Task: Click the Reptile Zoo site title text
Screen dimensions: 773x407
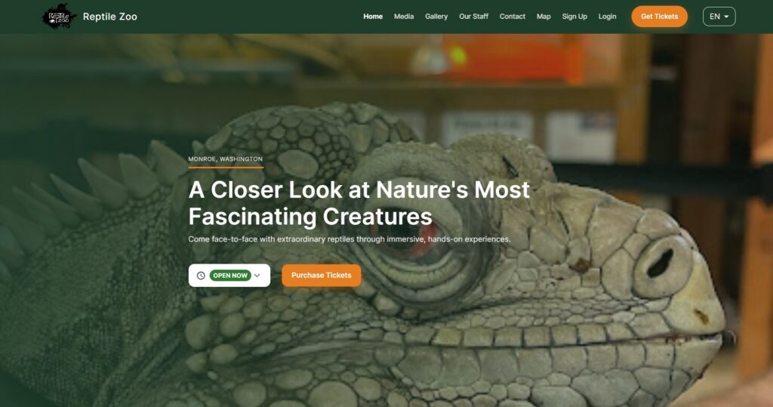Action: tap(110, 17)
